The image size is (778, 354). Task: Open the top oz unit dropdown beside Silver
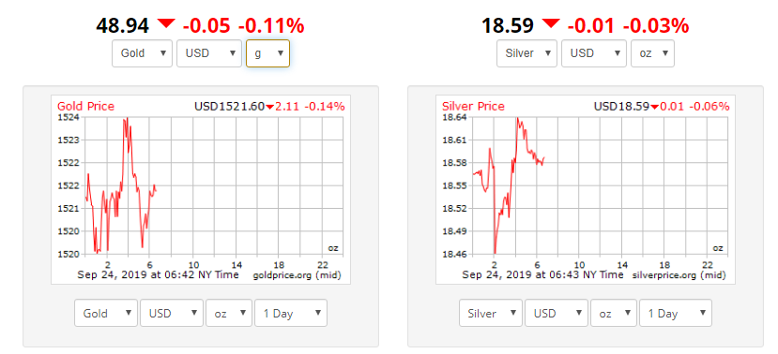pos(652,53)
